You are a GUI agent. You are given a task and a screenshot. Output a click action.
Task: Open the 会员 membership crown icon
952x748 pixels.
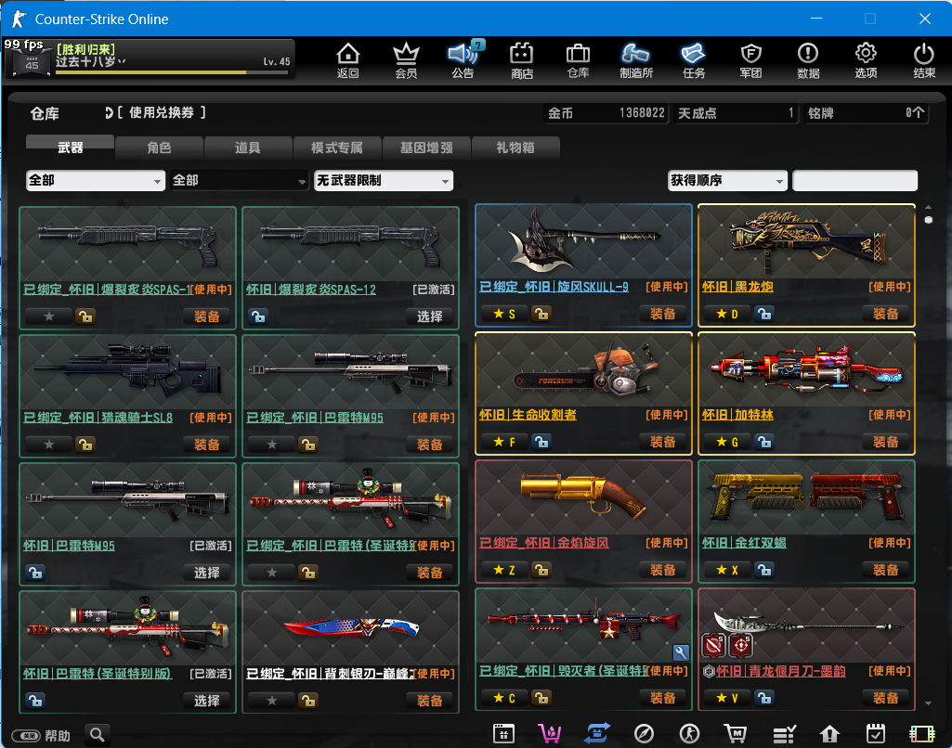coord(406,60)
